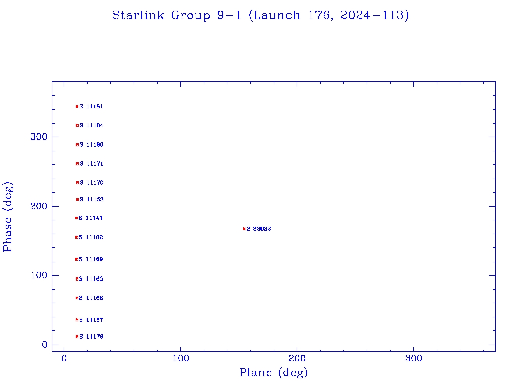This screenshot has width=521, height=391.
Task: Click the S 11169 red square marker
Action: (x=76, y=259)
